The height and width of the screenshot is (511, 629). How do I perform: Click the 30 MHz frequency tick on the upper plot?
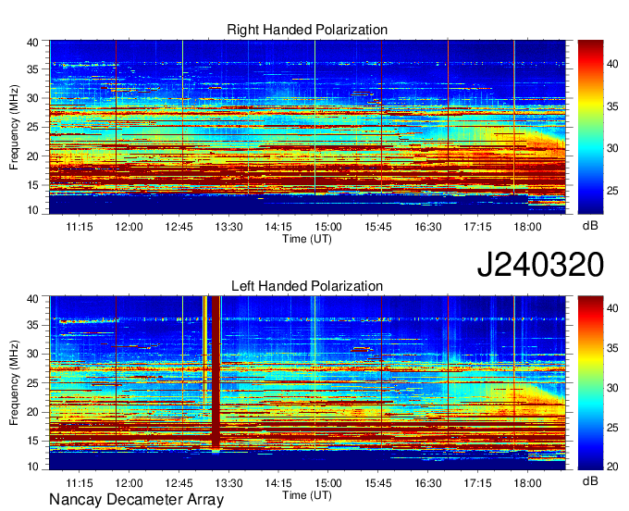pos(32,98)
